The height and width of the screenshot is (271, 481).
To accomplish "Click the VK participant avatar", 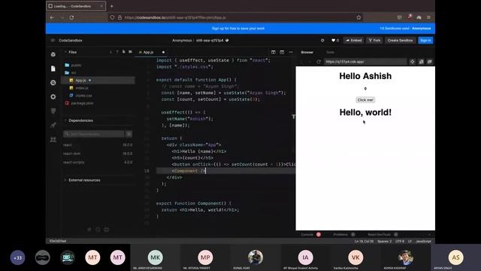I will pos(355,257).
